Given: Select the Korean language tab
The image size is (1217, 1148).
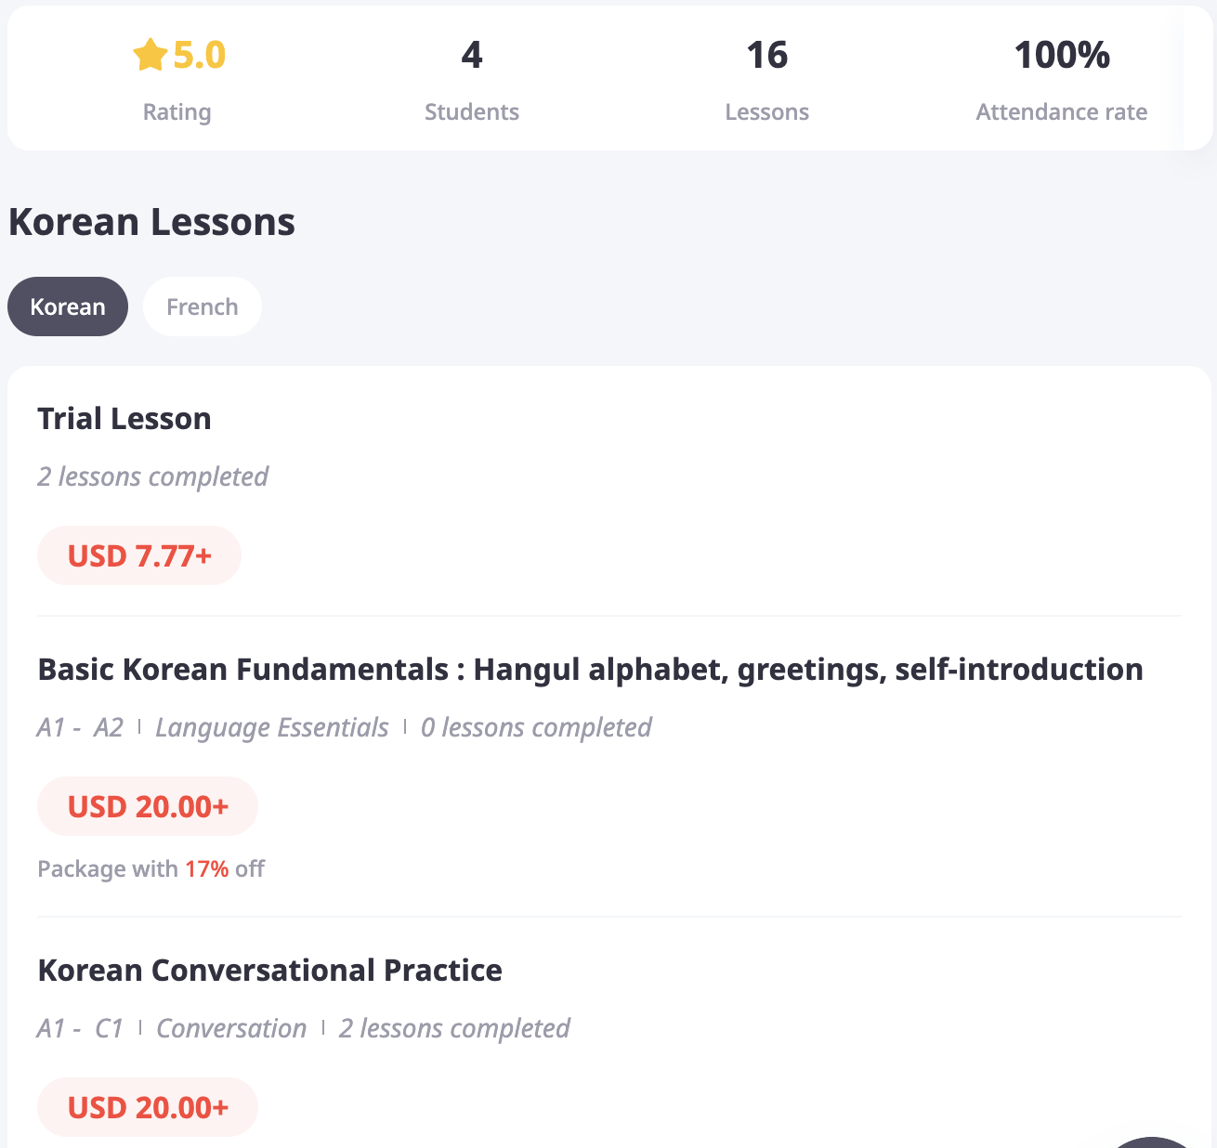Looking at the screenshot, I should [x=68, y=307].
